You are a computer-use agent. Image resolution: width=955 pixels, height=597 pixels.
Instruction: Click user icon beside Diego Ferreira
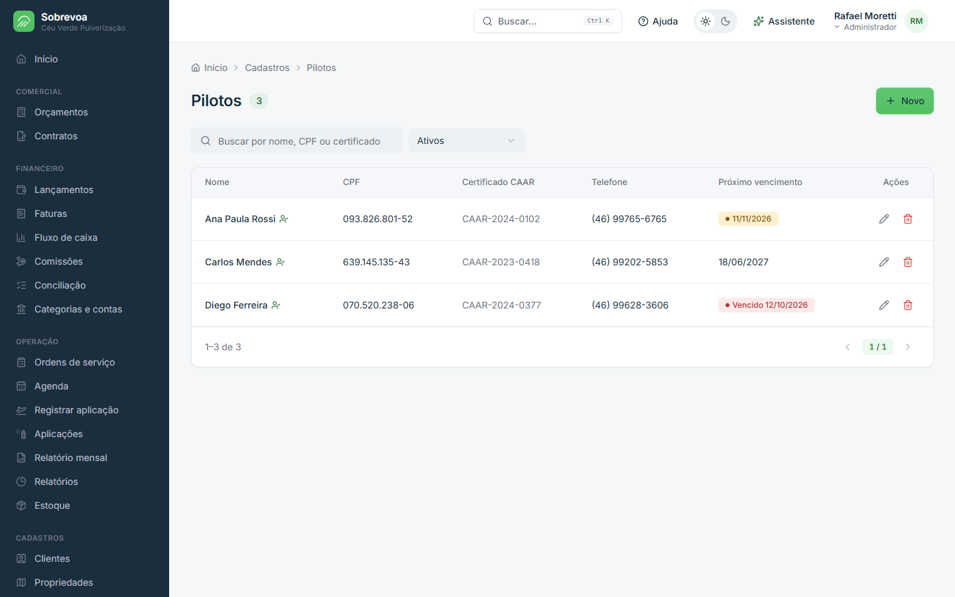point(276,305)
